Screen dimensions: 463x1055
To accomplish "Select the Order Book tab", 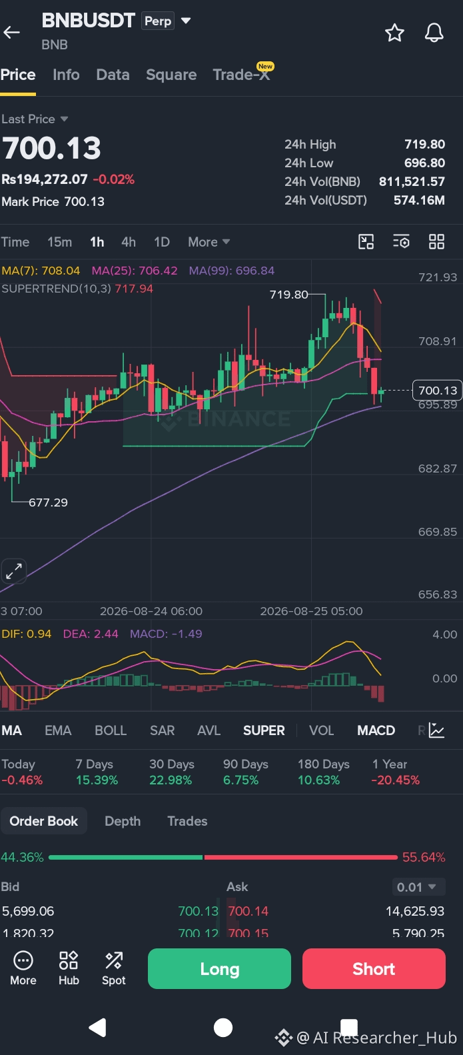I will pyautogui.click(x=44, y=821).
